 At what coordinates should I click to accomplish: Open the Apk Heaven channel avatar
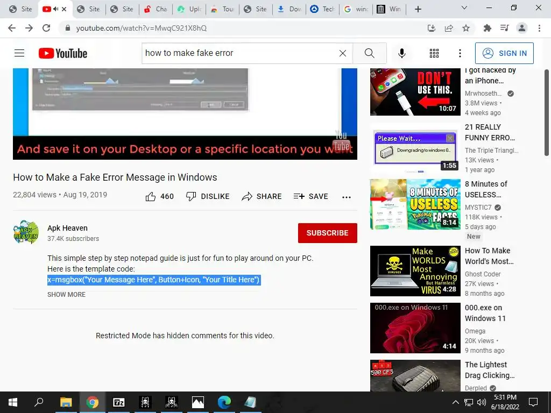pyautogui.click(x=26, y=232)
